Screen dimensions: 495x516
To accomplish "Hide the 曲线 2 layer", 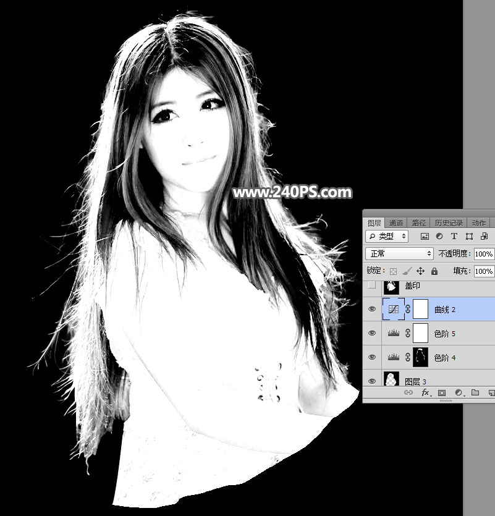I will point(371,310).
